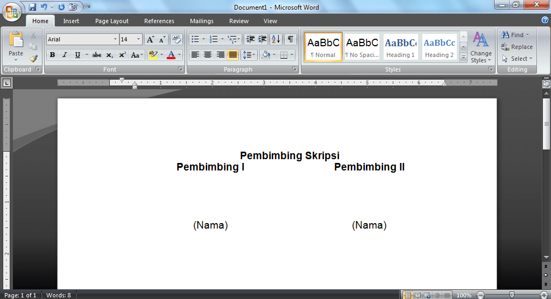551x299 pixels.
Task: Click the Save icon in quick access toolbar
Action: [32, 7]
